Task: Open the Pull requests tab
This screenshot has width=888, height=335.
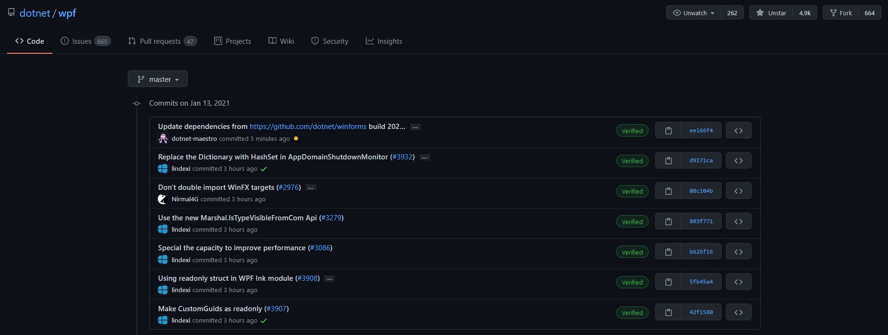Action: click(162, 41)
